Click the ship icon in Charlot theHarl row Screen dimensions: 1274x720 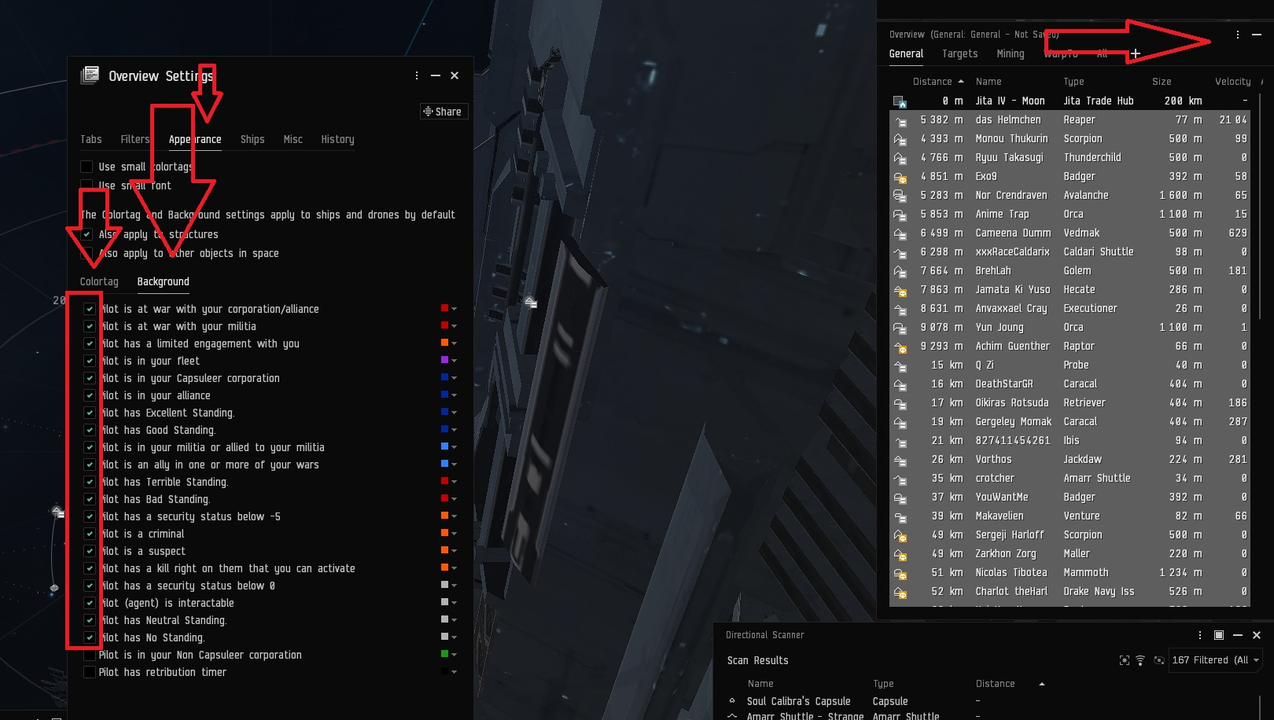point(900,592)
